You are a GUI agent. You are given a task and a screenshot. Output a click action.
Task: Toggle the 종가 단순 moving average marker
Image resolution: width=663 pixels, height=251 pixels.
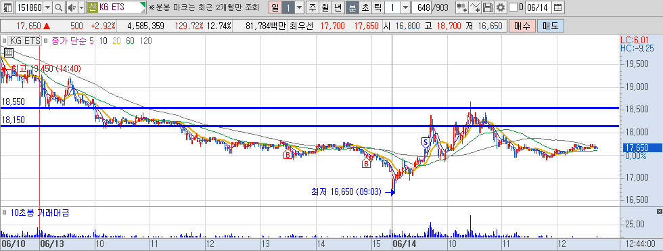pos(46,41)
